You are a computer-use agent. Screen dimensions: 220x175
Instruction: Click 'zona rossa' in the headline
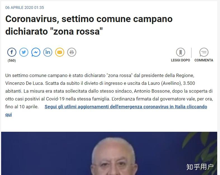click(x=77, y=31)
